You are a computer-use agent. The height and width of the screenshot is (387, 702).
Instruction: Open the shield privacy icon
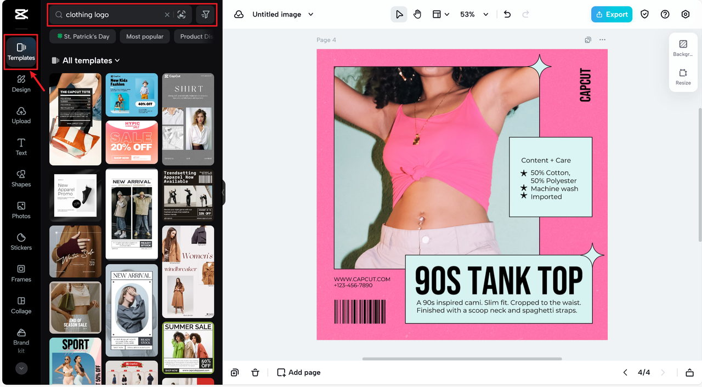(645, 15)
